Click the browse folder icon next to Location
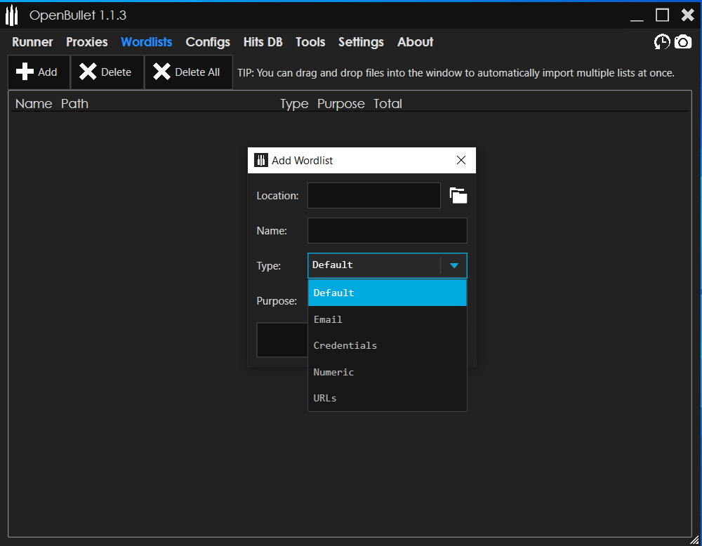 458,196
